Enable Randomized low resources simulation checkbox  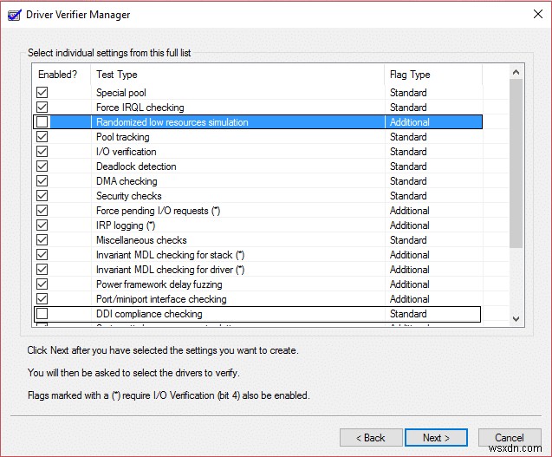(x=42, y=122)
